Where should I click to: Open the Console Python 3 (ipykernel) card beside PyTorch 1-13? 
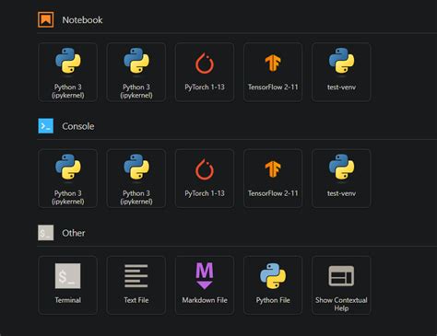coord(136,179)
